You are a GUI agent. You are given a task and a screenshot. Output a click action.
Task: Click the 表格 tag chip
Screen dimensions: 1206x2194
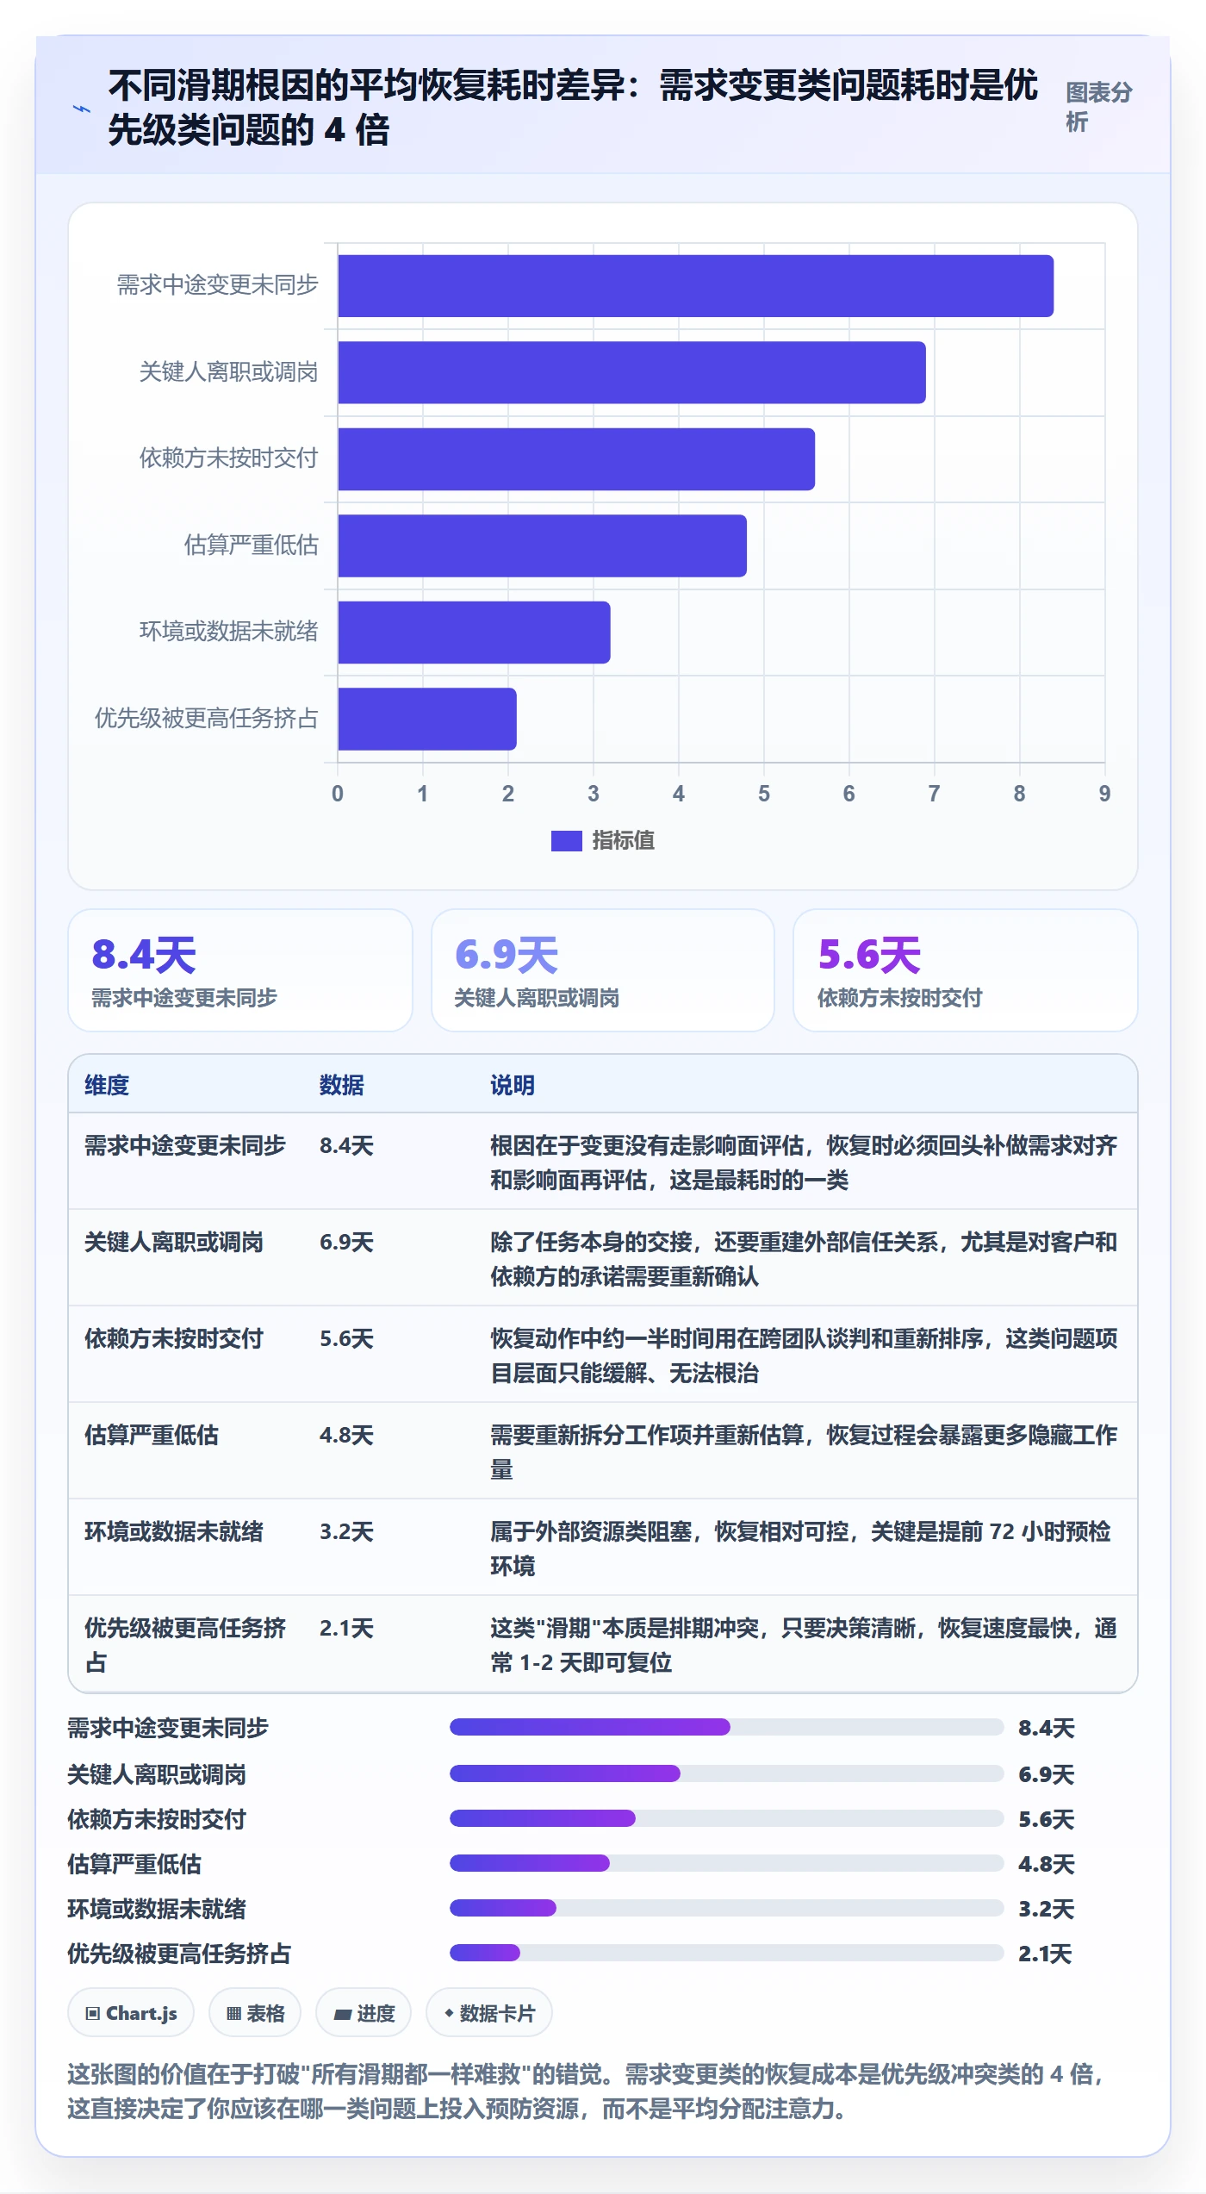coord(255,2013)
